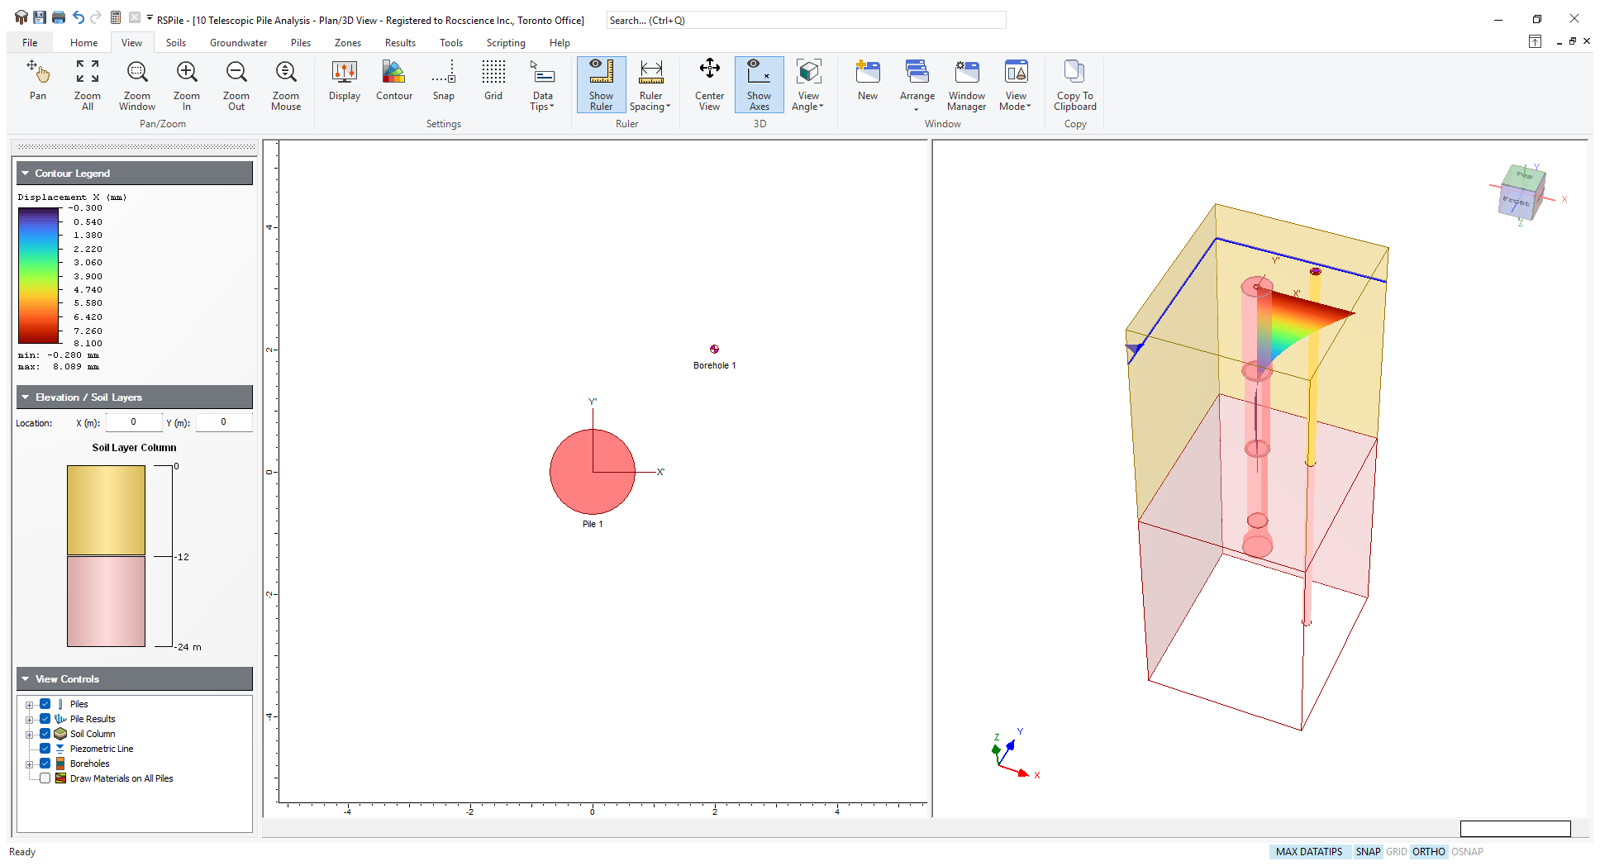Click the contour legend color ramp

36,275
